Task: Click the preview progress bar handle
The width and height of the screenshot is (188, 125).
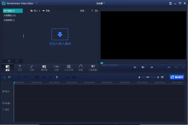Action: tap(102, 63)
